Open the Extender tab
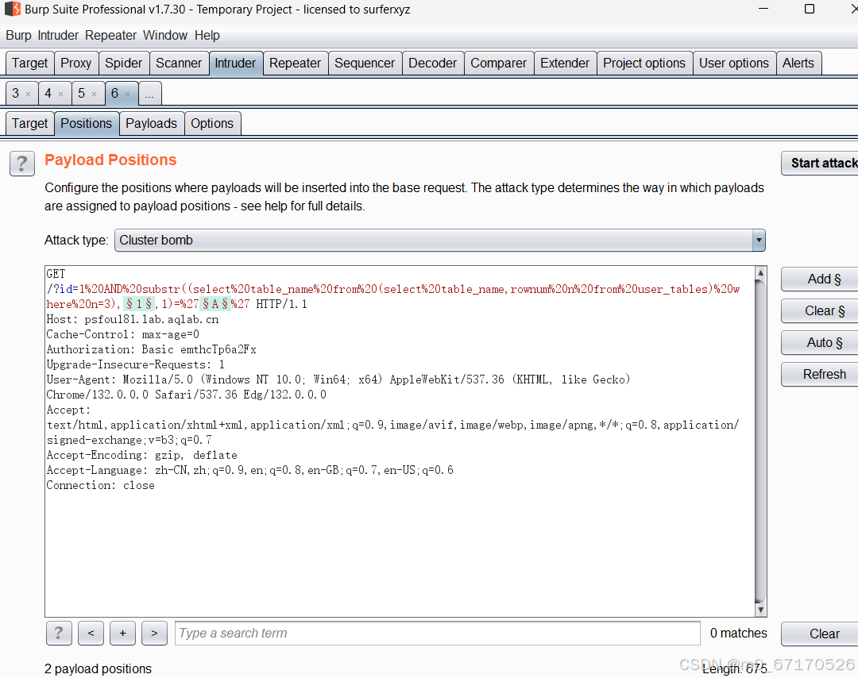Viewport: 858px width, 678px height. point(565,64)
